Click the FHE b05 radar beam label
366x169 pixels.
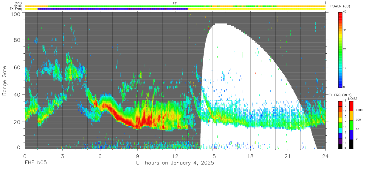(x=35, y=163)
